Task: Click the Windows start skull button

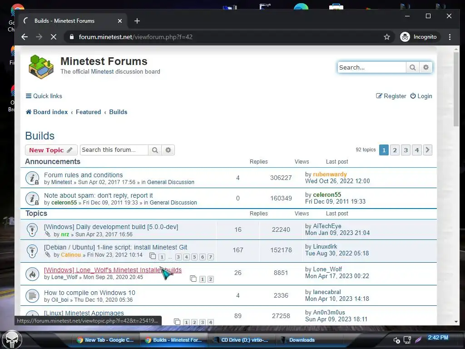Action: click(12, 339)
